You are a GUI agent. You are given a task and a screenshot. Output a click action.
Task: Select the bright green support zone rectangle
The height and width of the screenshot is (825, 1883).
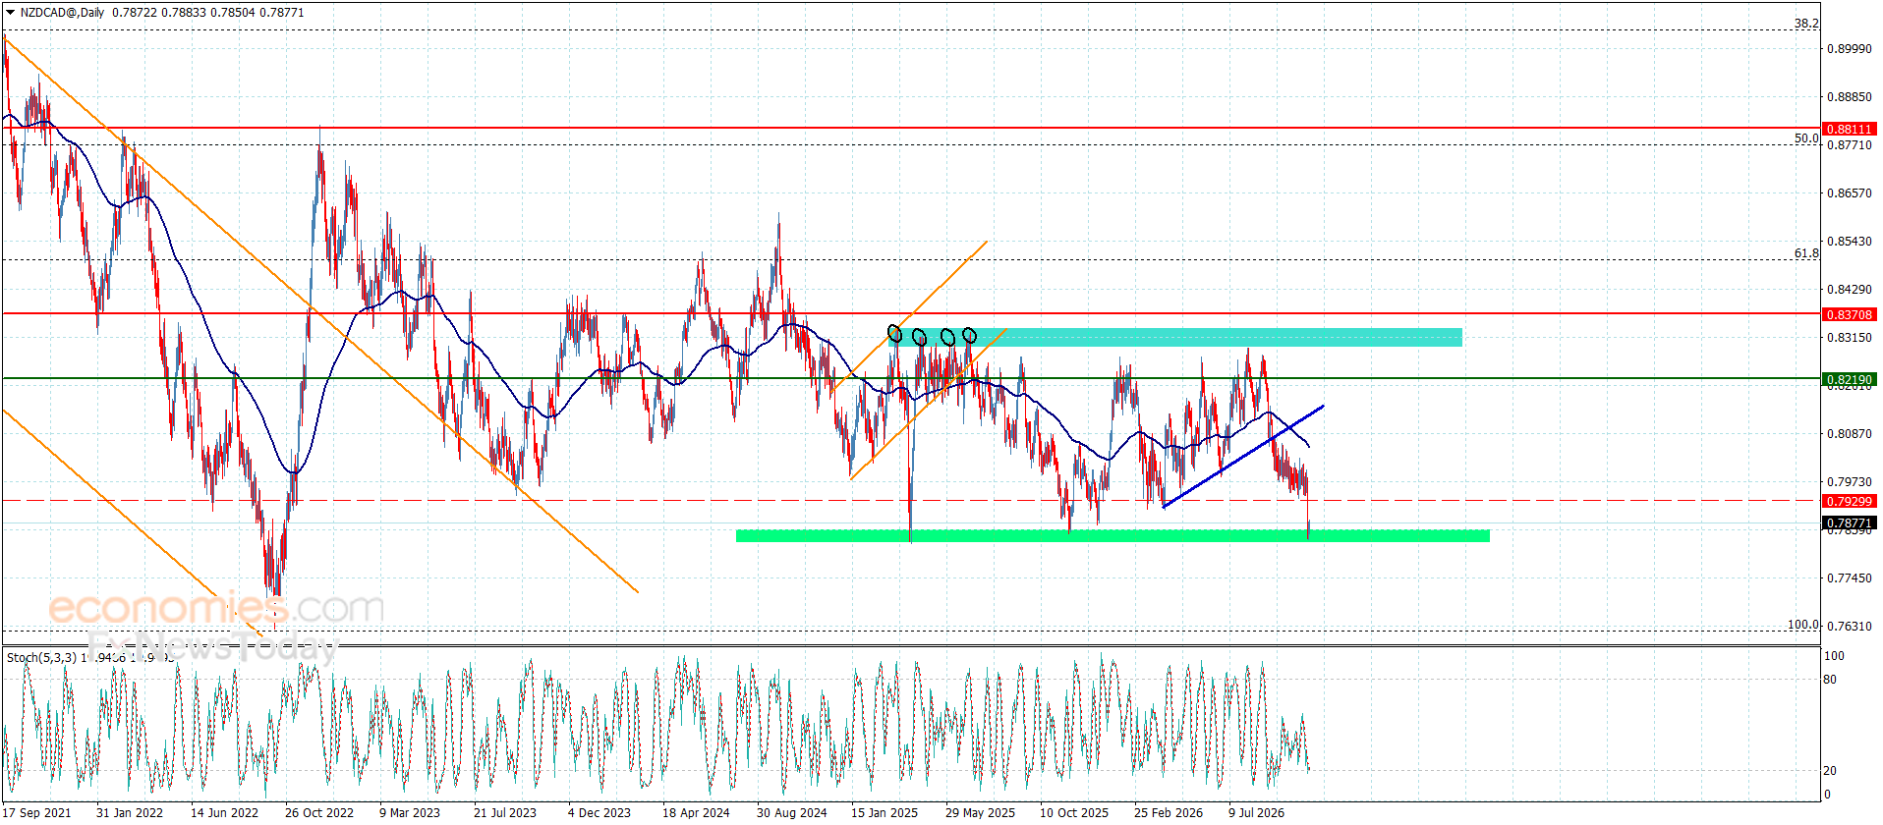coord(1113,536)
